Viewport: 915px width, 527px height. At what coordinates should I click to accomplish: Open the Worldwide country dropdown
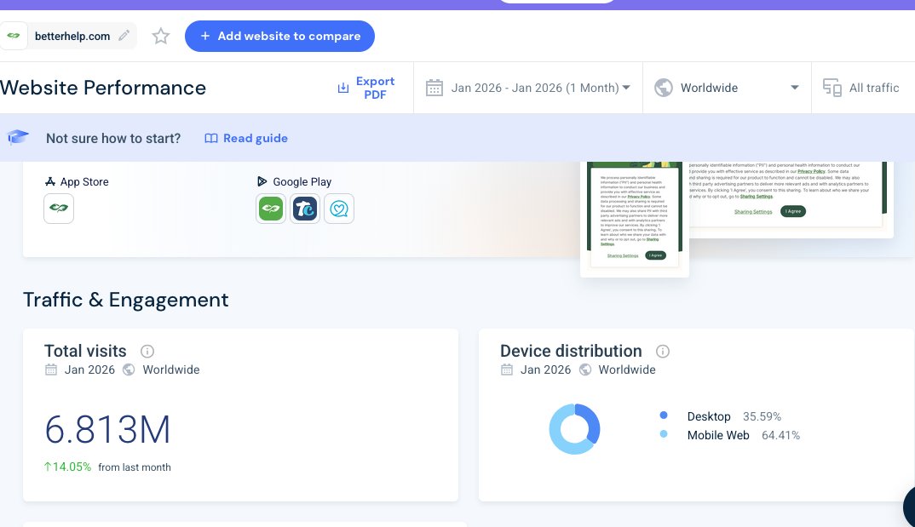[x=727, y=88]
